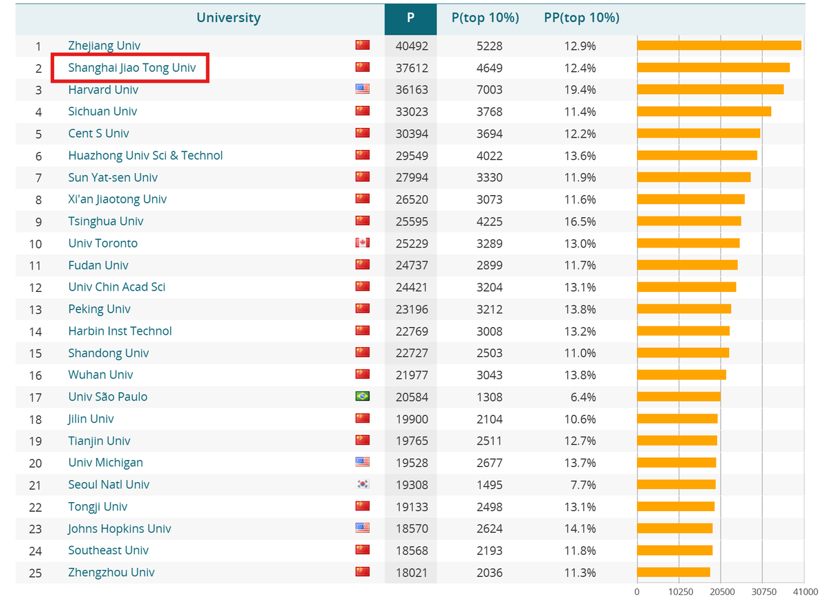Click the Canada flag beside Univ Toronto
This screenshot has width=830, height=608.
362,243
